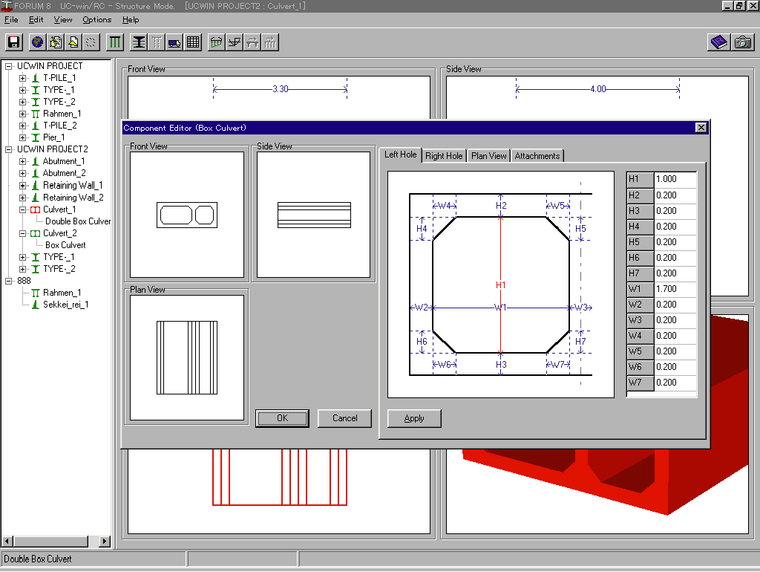Click the black I-beam toolbar icon

click(x=138, y=42)
